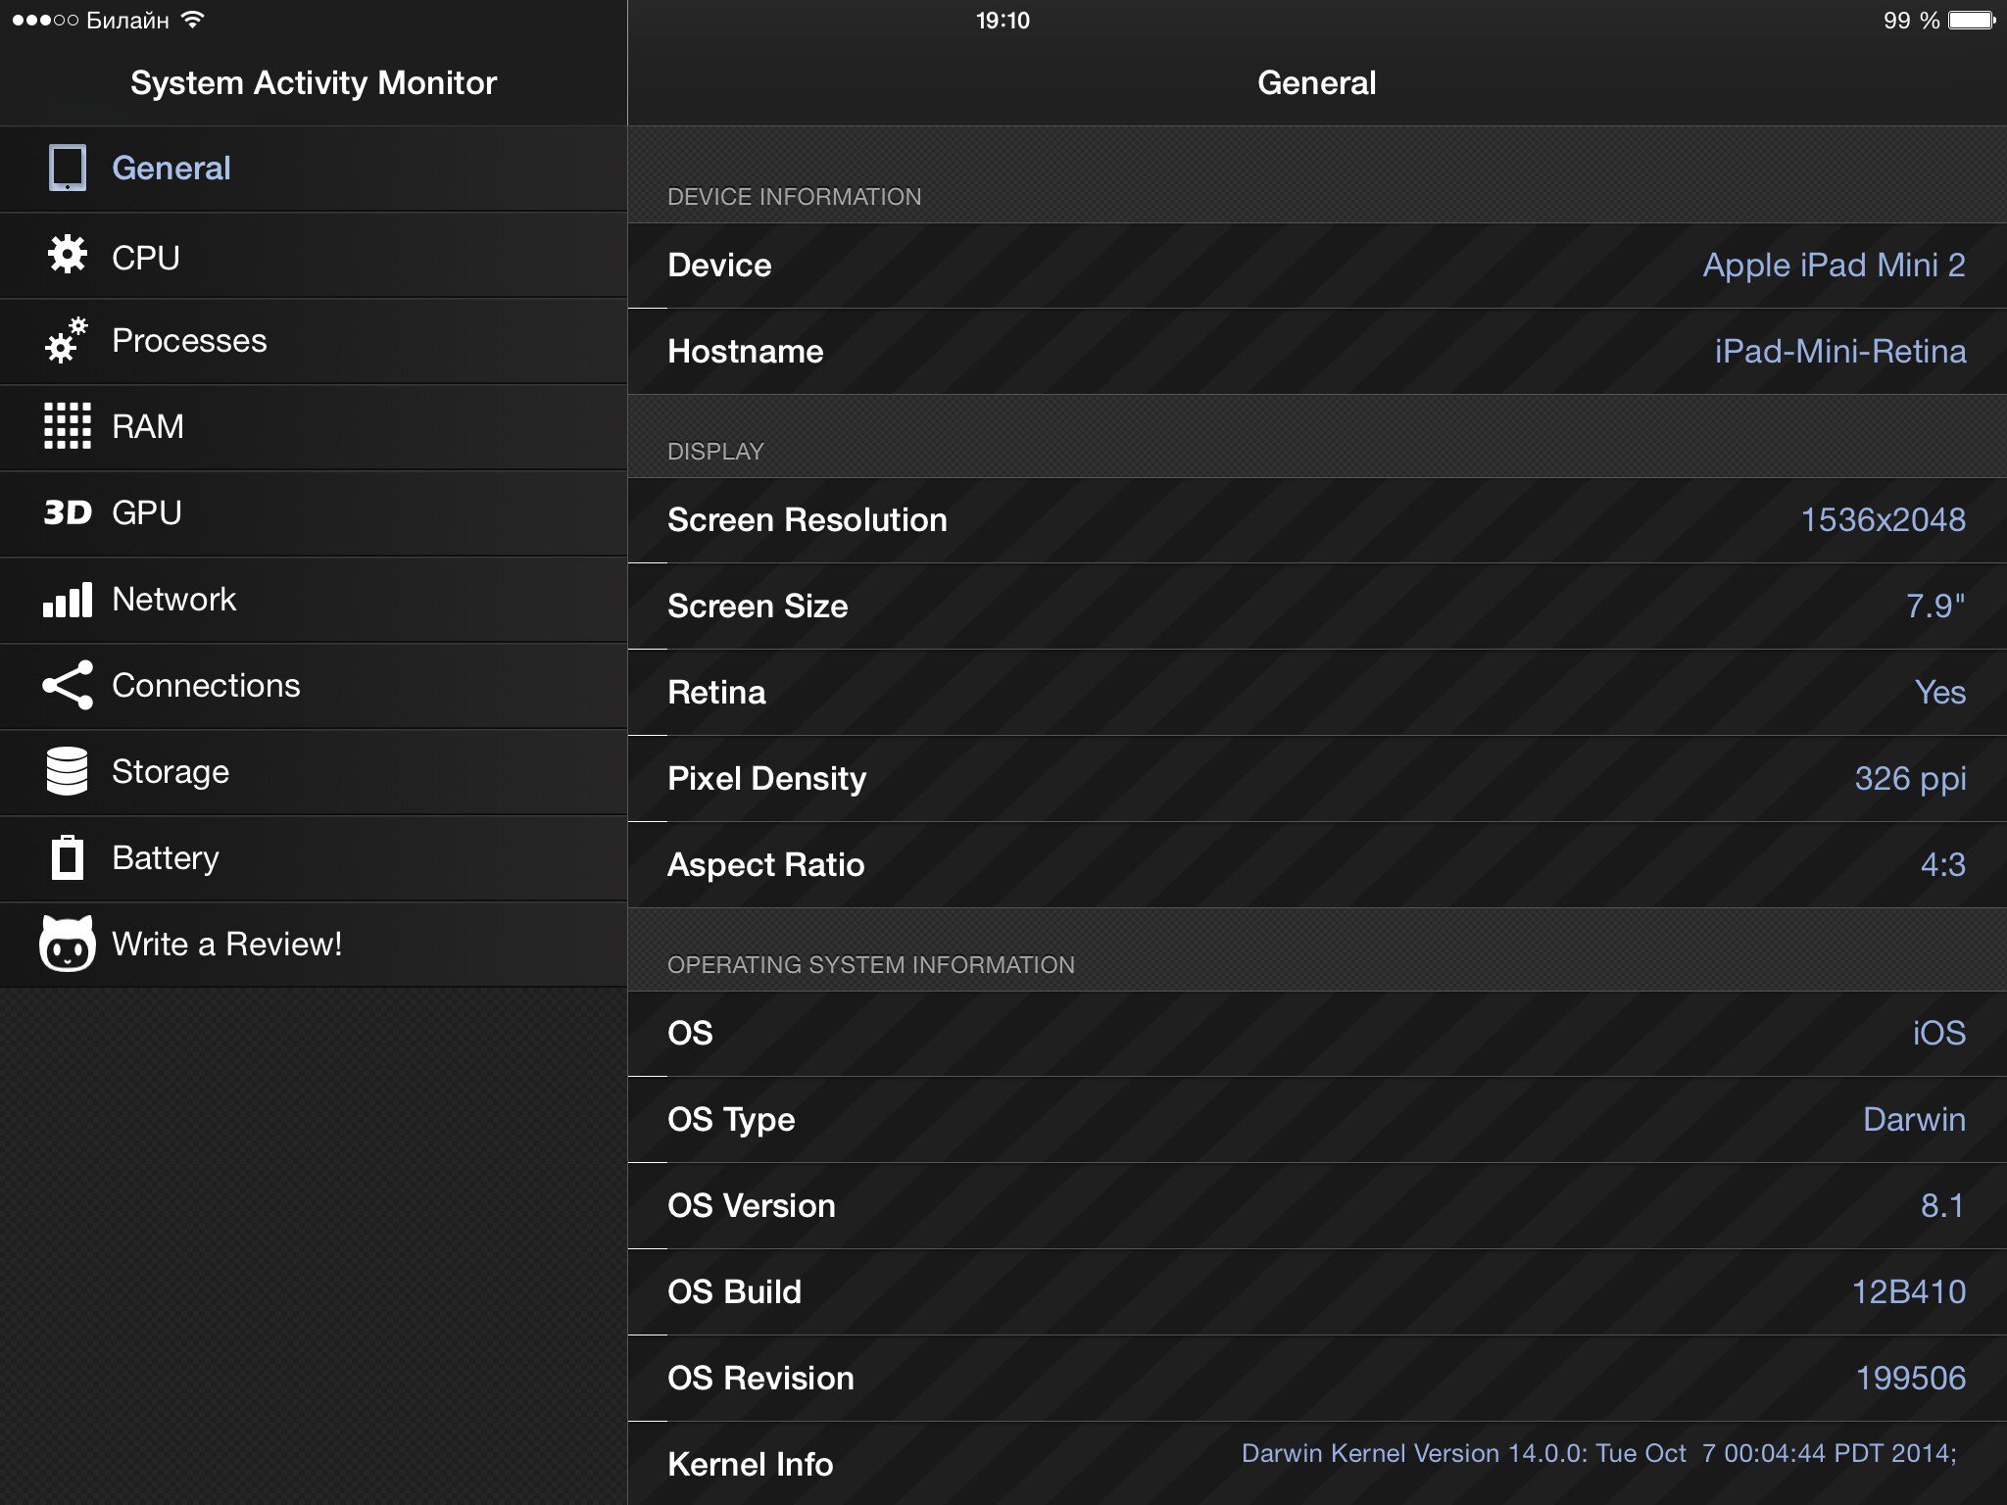
Task: Select the Storage disk stack icon
Action: 68,771
